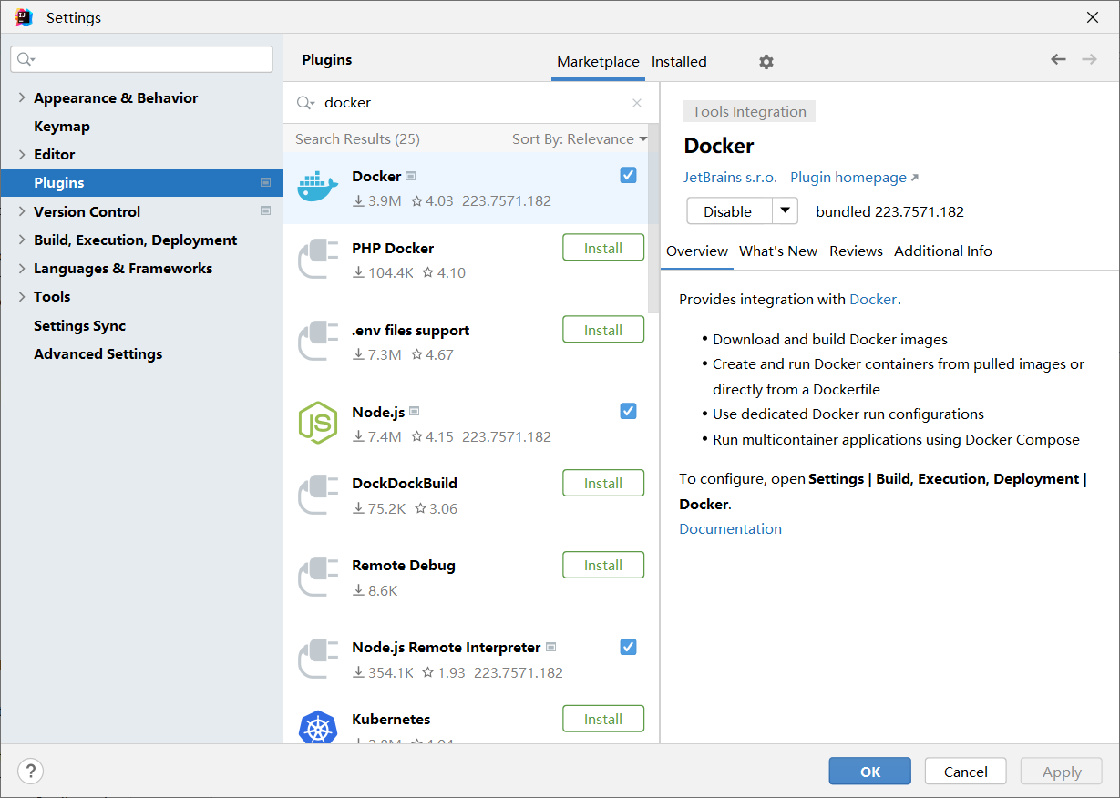The height and width of the screenshot is (798, 1120).
Task: Switch to the Marketplace tab
Action: 598,62
